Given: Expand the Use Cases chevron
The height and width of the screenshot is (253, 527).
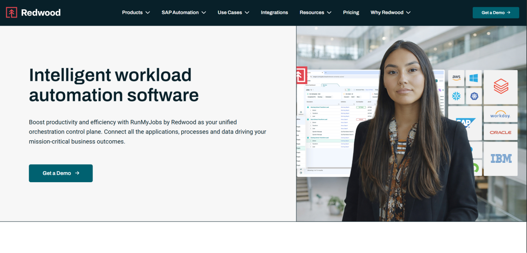Looking at the screenshot, I should click(x=247, y=13).
